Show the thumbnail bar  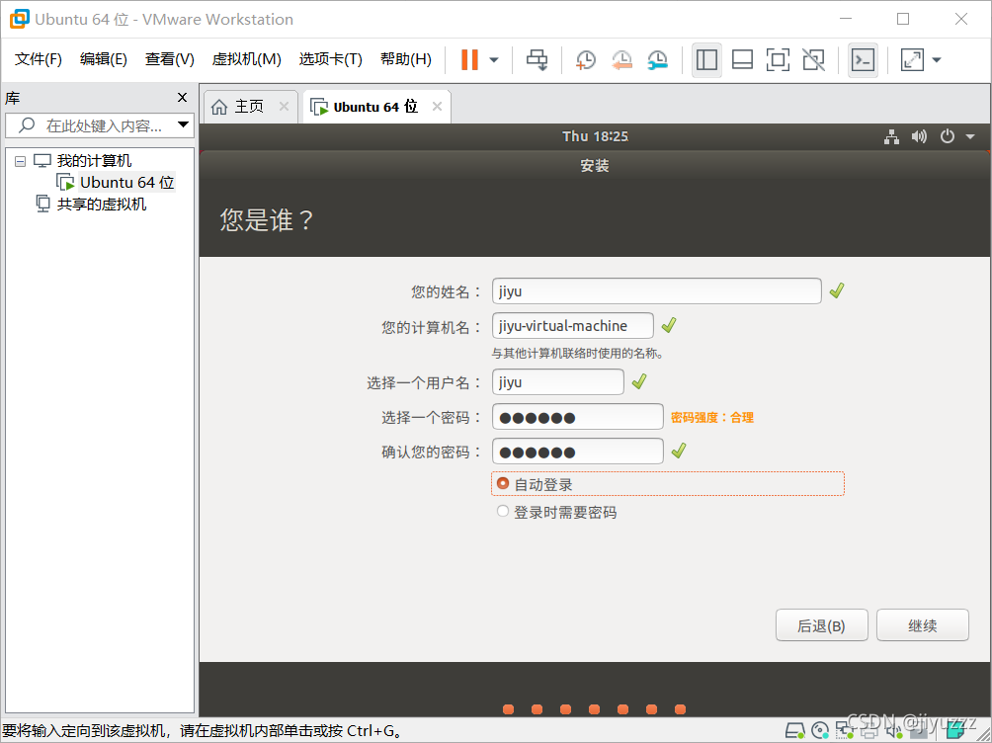pos(742,60)
